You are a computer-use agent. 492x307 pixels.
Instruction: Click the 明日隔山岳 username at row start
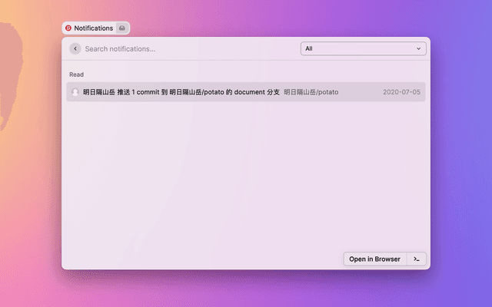click(x=98, y=92)
